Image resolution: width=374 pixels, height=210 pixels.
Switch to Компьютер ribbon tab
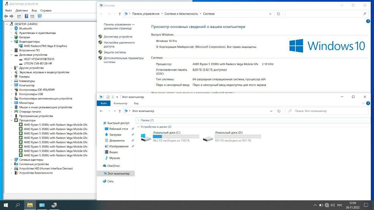click(120, 103)
